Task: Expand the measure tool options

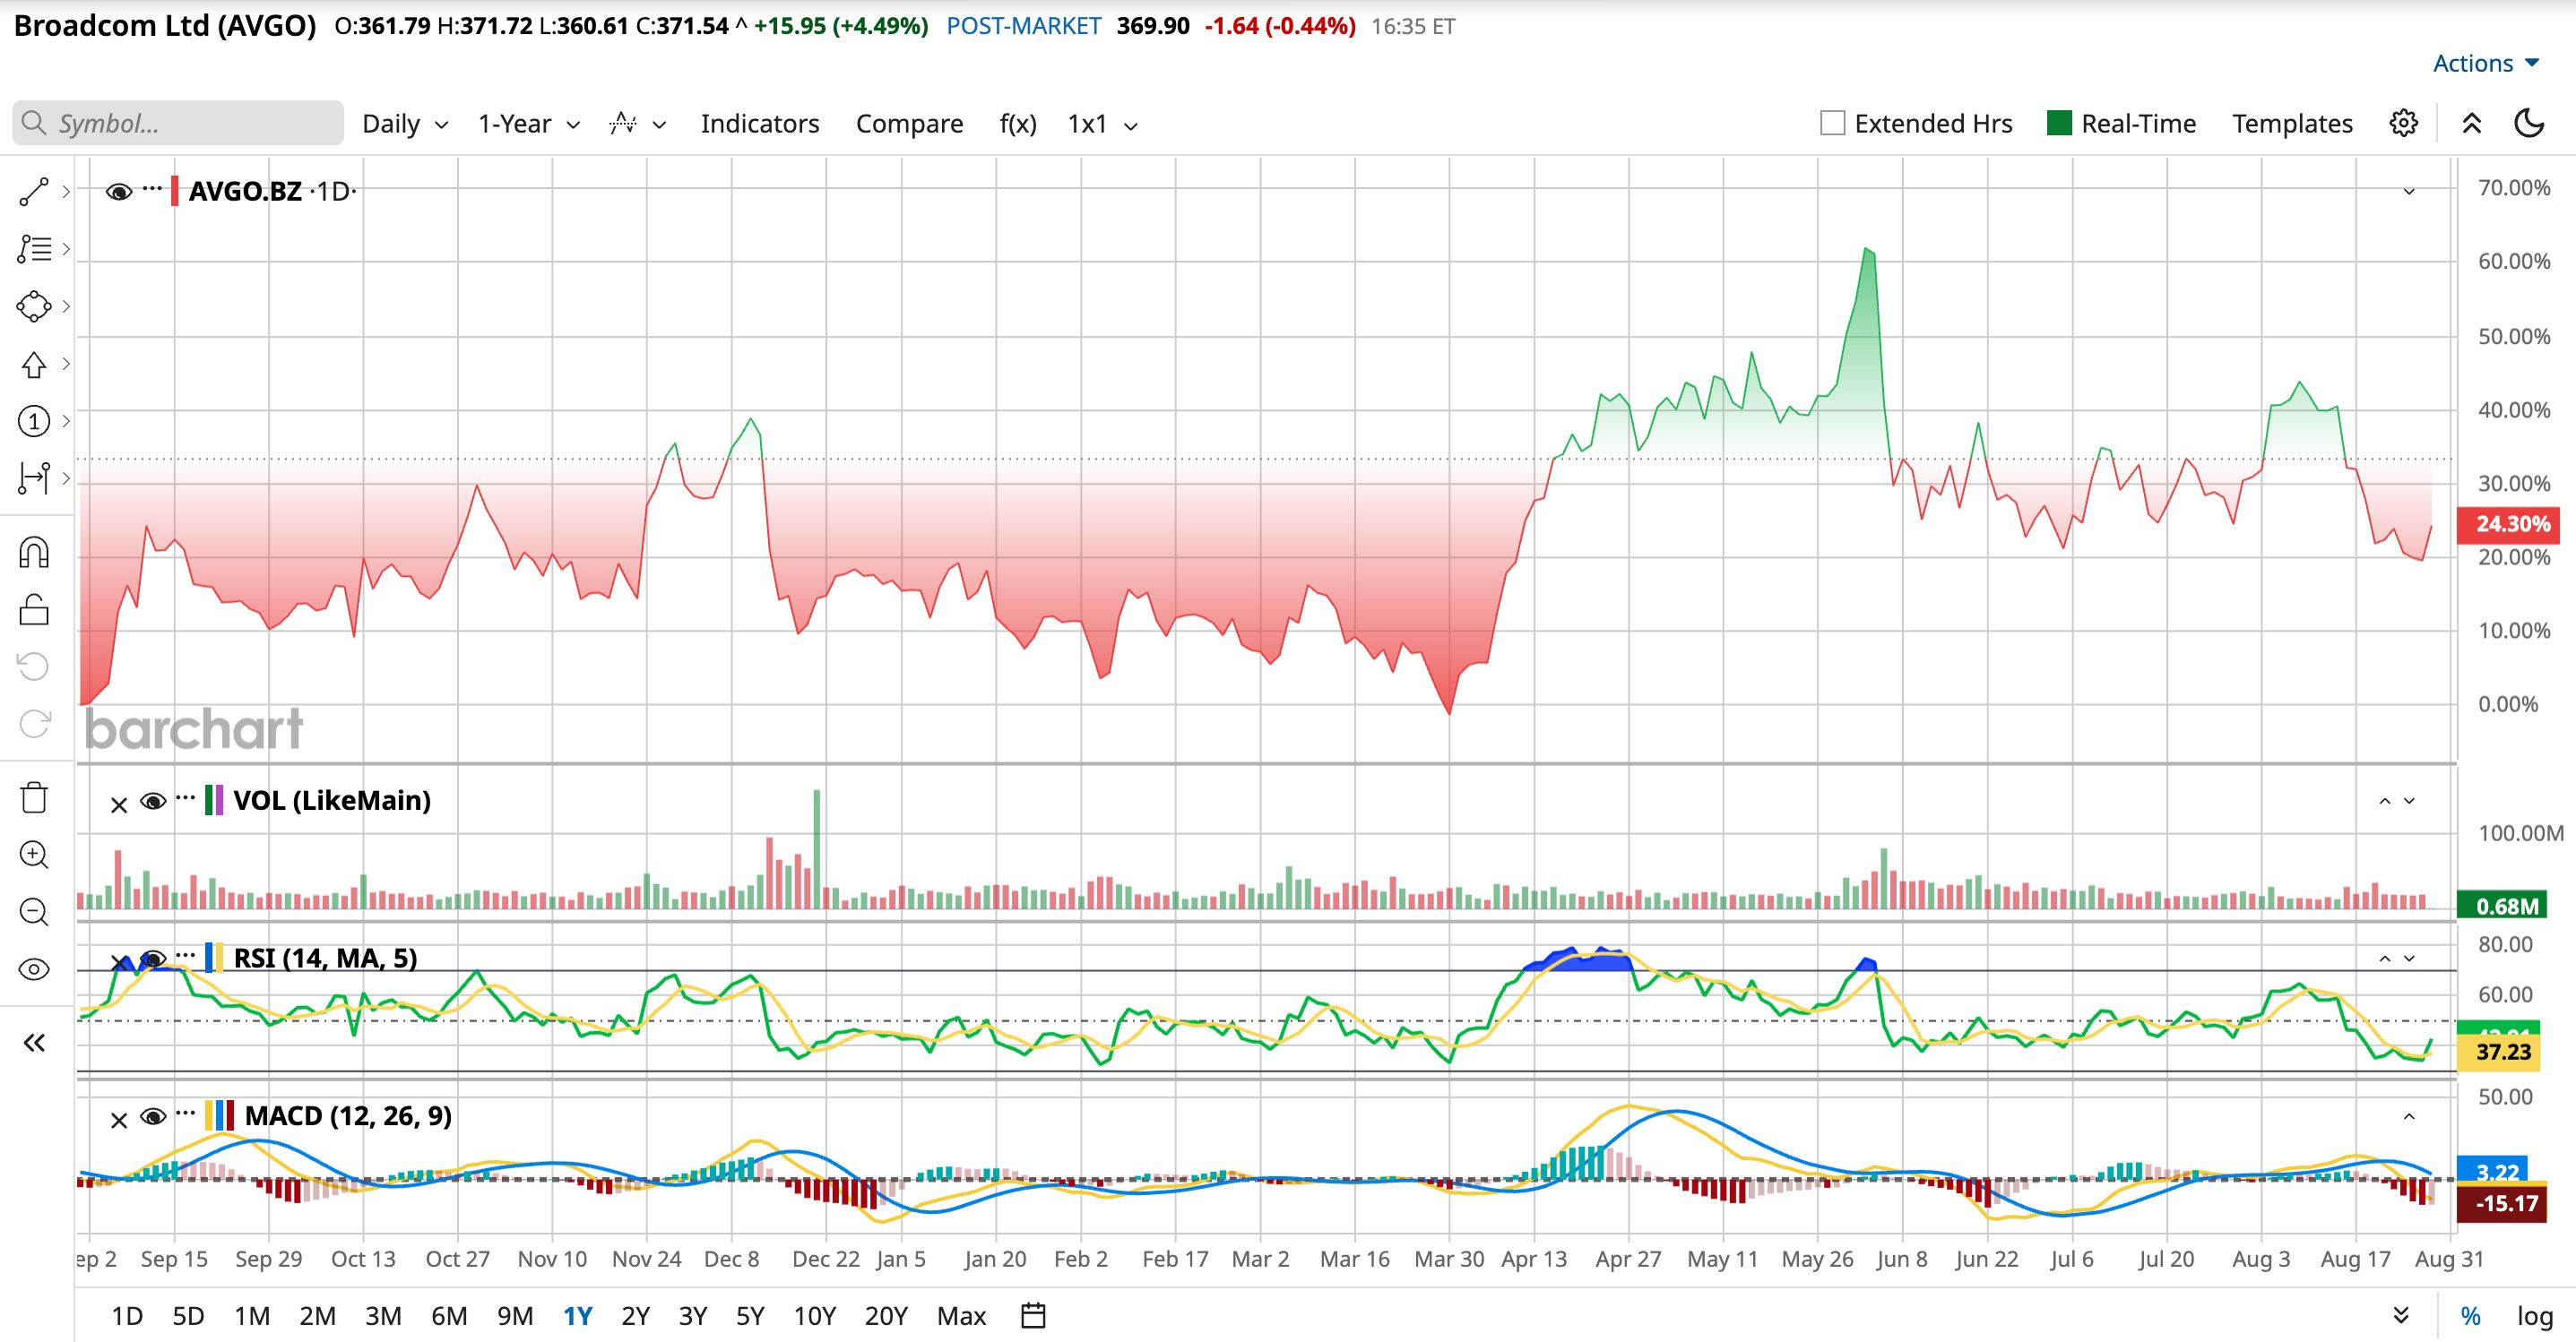Action: 66,477
